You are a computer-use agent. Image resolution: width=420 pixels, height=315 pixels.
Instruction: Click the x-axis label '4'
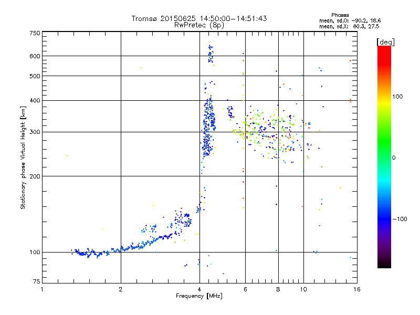(199, 289)
